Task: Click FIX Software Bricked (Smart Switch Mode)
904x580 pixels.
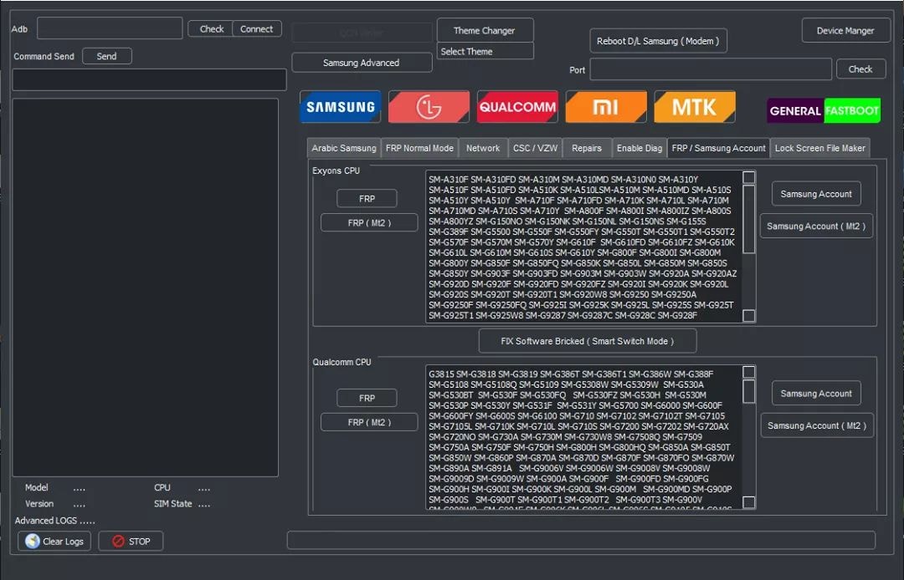Action: 588,341
